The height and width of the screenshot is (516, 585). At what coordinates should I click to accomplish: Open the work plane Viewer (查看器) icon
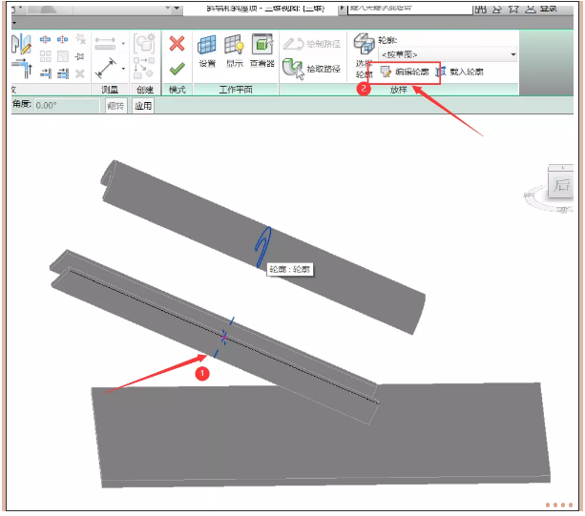(261, 51)
